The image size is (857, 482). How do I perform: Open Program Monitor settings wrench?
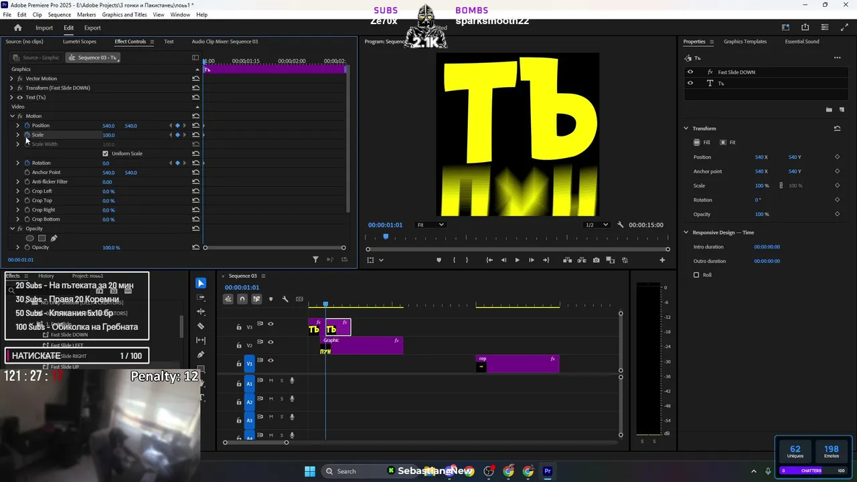click(621, 225)
